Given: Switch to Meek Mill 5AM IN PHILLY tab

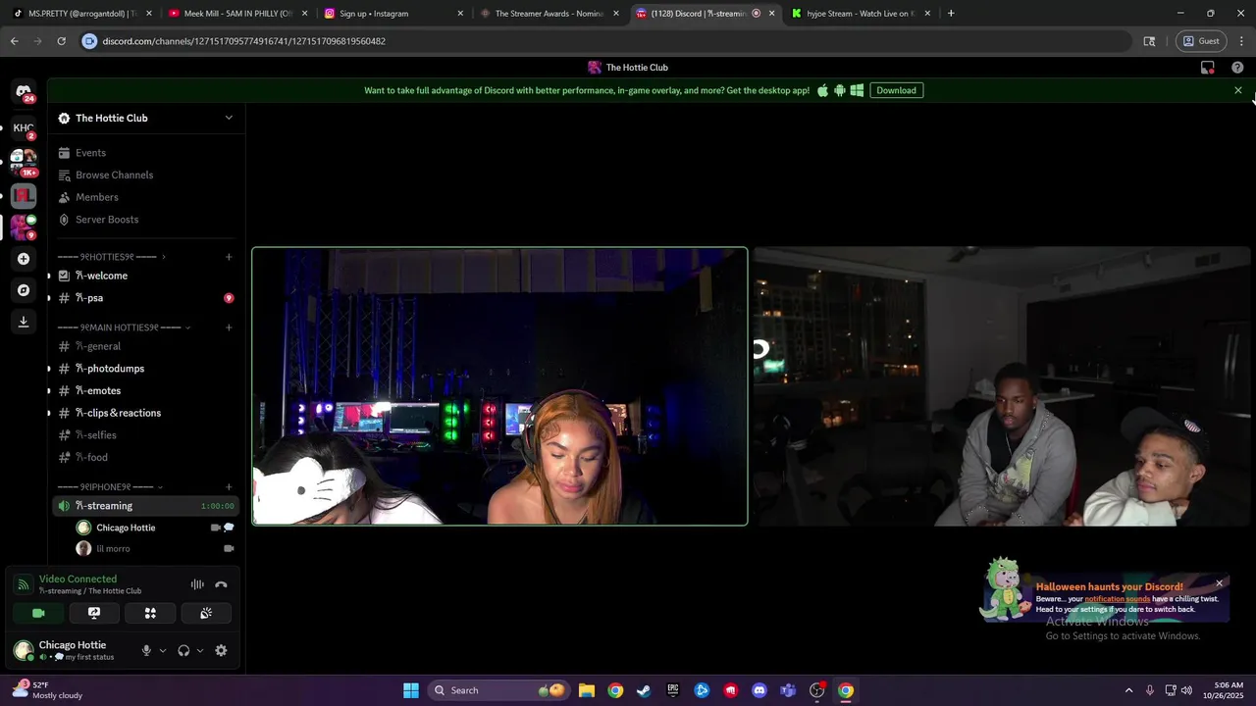Looking at the screenshot, I should click(236, 14).
